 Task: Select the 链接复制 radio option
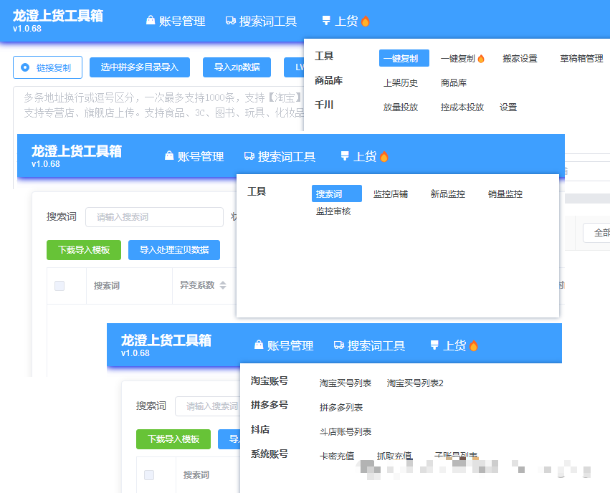pyautogui.click(x=26, y=67)
